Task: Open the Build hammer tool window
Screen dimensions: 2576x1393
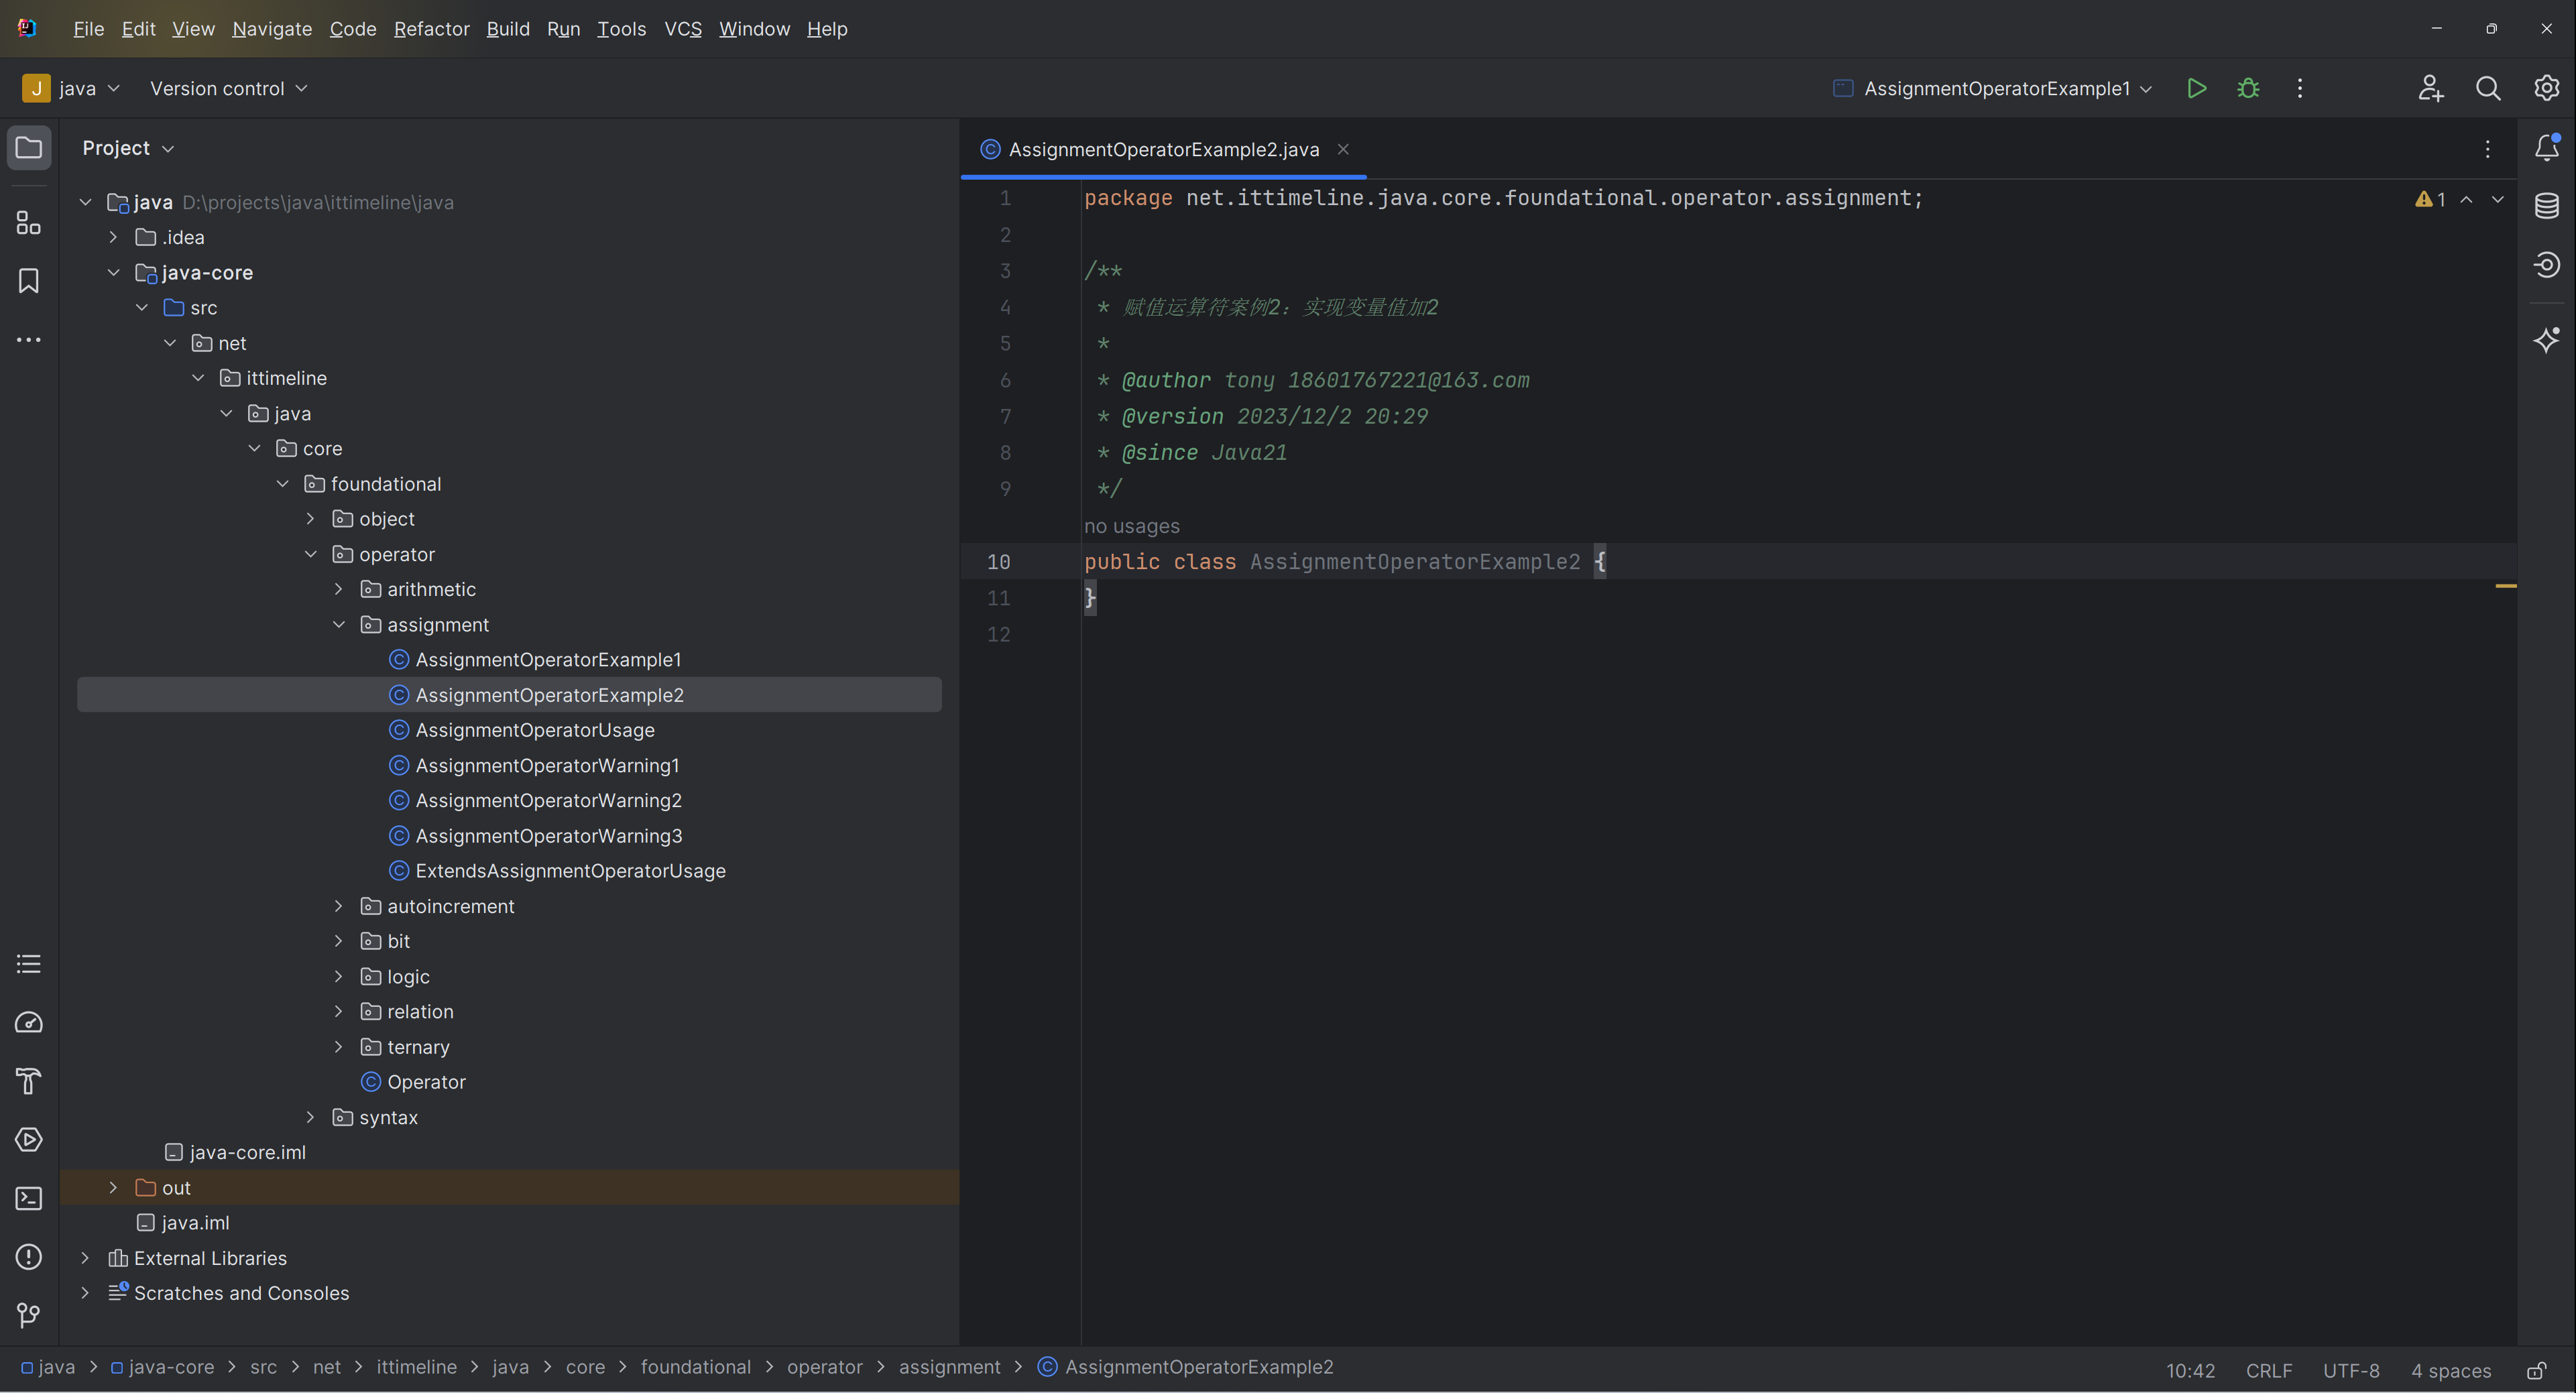Action: coord(29,1081)
